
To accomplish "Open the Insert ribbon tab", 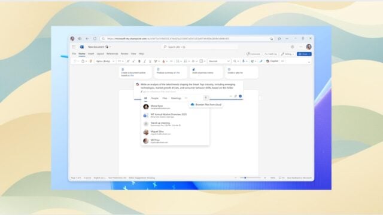I will coord(91,54).
